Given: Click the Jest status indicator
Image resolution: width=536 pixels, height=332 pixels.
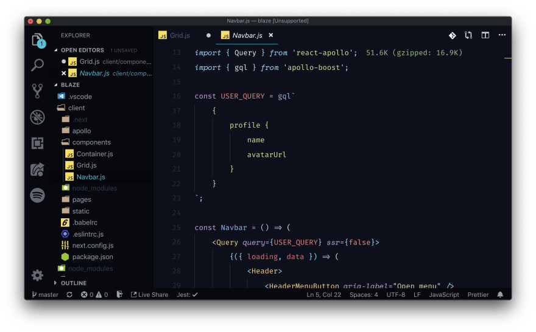Looking at the screenshot, I should pyautogui.click(x=187, y=294).
